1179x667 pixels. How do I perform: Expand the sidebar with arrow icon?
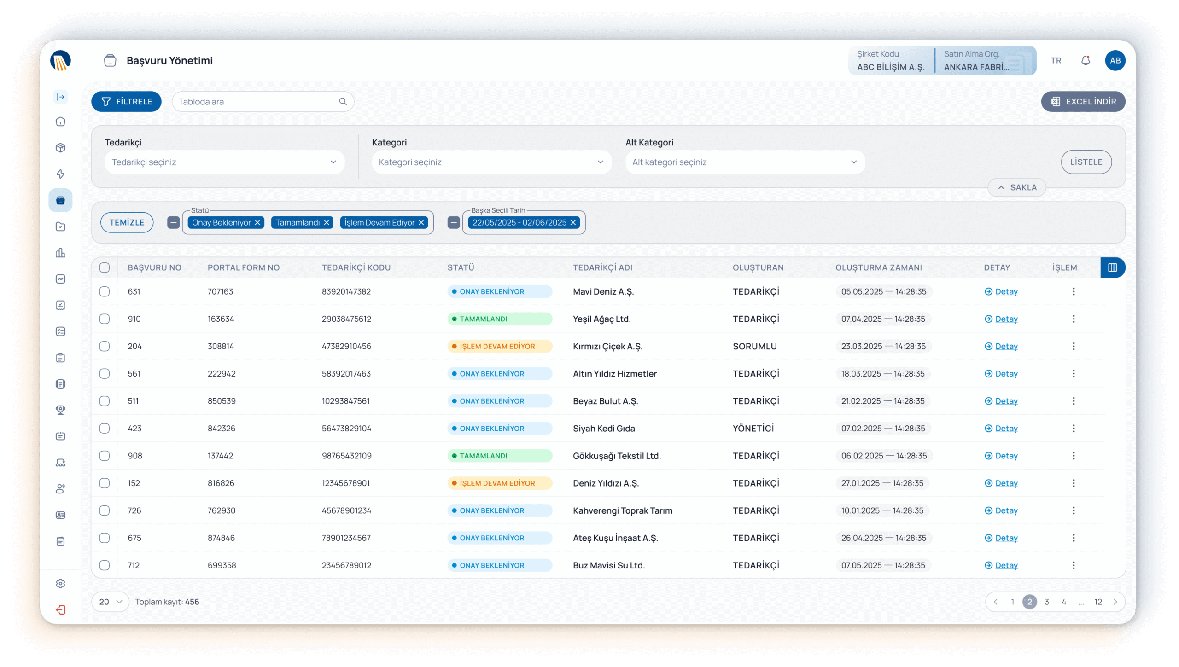click(60, 97)
